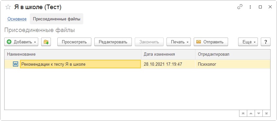Viewport: 277px width, 121px height.
Task: Move down one row with the down arrow
Action: (x=259, y=113)
